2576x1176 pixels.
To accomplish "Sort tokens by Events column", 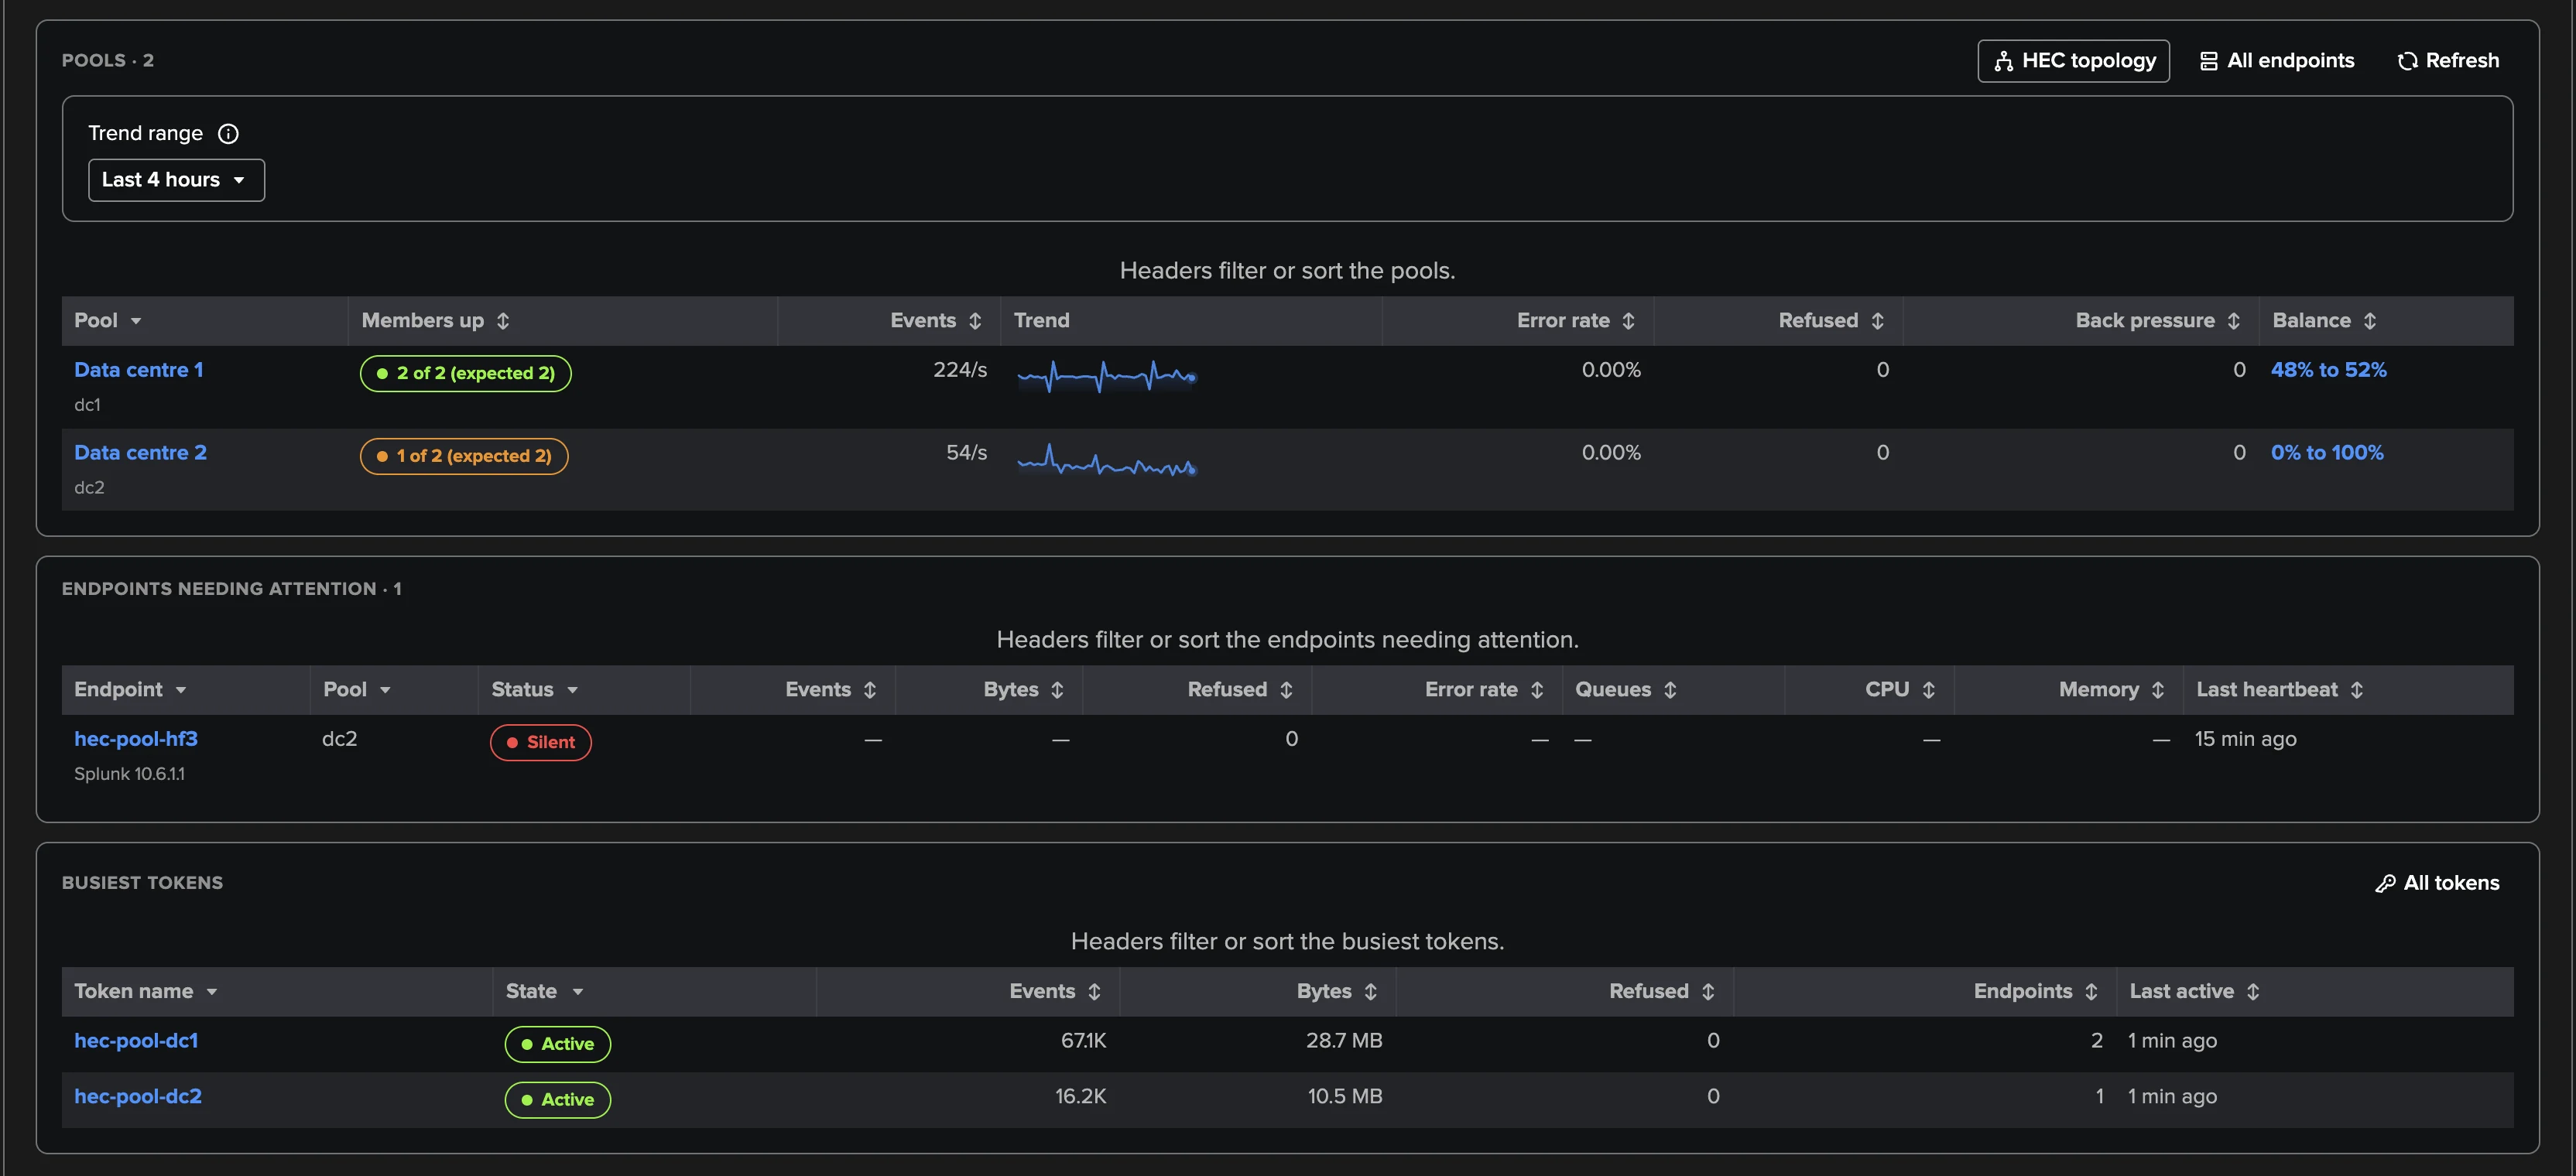I will [1094, 992].
